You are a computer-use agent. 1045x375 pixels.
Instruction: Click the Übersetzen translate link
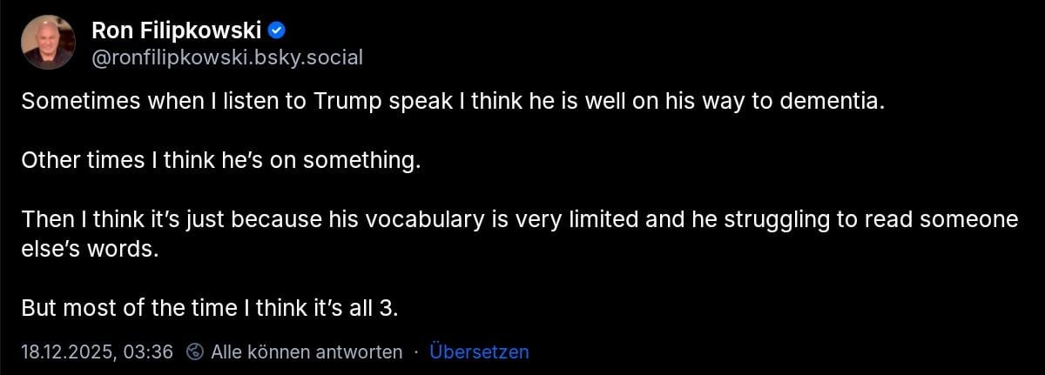pyautogui.click(x=479, y=352)
